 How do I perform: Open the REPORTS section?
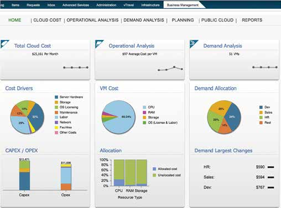(x=252, y=20)
